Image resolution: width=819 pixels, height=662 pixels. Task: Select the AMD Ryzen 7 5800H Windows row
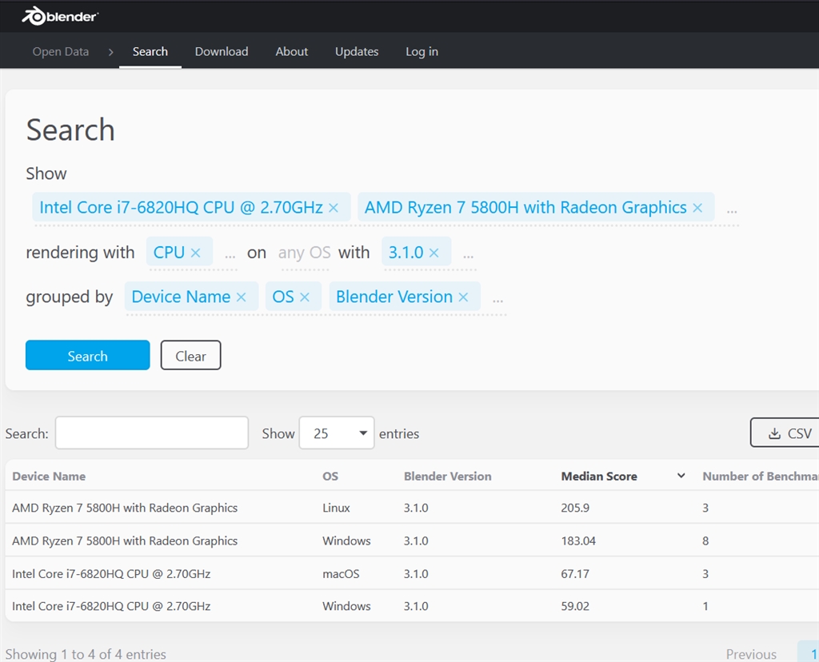[x=412, y=540]
